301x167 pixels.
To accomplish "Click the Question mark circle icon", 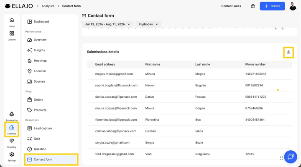I will click(x=29, y=149).
